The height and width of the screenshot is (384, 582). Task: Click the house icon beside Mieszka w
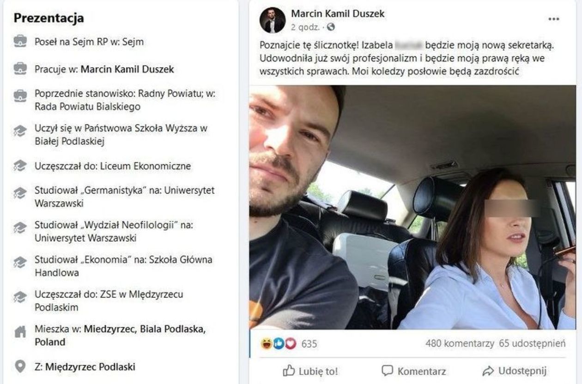tap(20, 332)
